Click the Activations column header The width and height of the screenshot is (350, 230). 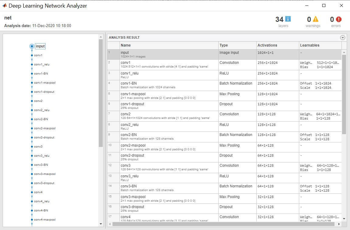click(x=267, y=45)
